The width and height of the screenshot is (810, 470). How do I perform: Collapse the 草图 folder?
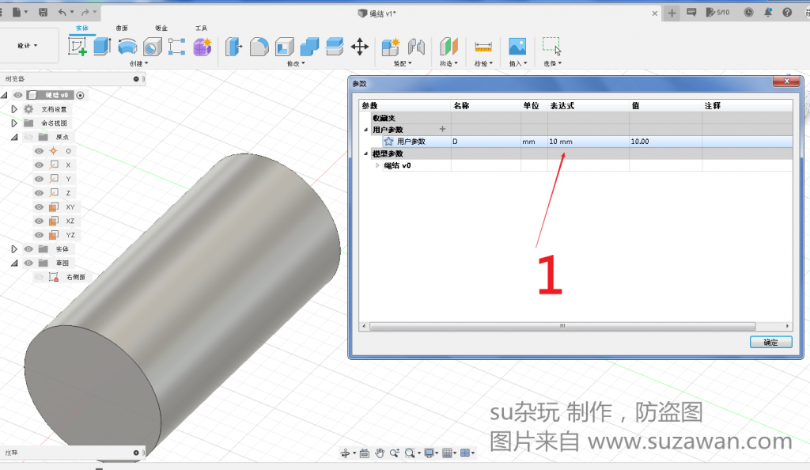[x=14, y=263]
